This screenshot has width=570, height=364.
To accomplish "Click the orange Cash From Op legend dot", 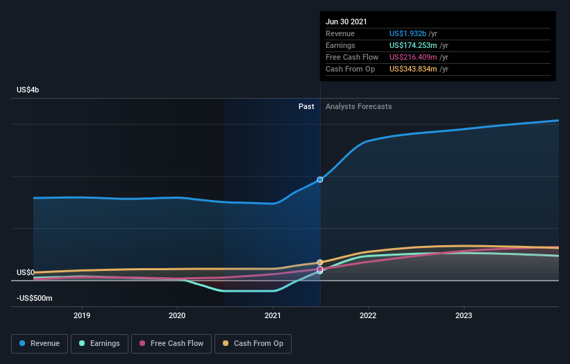I will [226, 343].
